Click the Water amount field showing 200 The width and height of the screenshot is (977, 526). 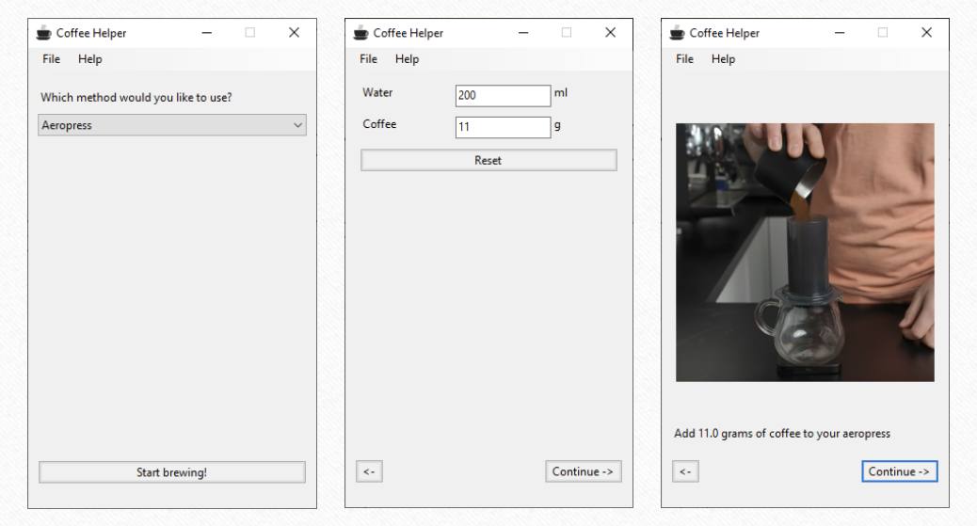(x=503, y=95)
